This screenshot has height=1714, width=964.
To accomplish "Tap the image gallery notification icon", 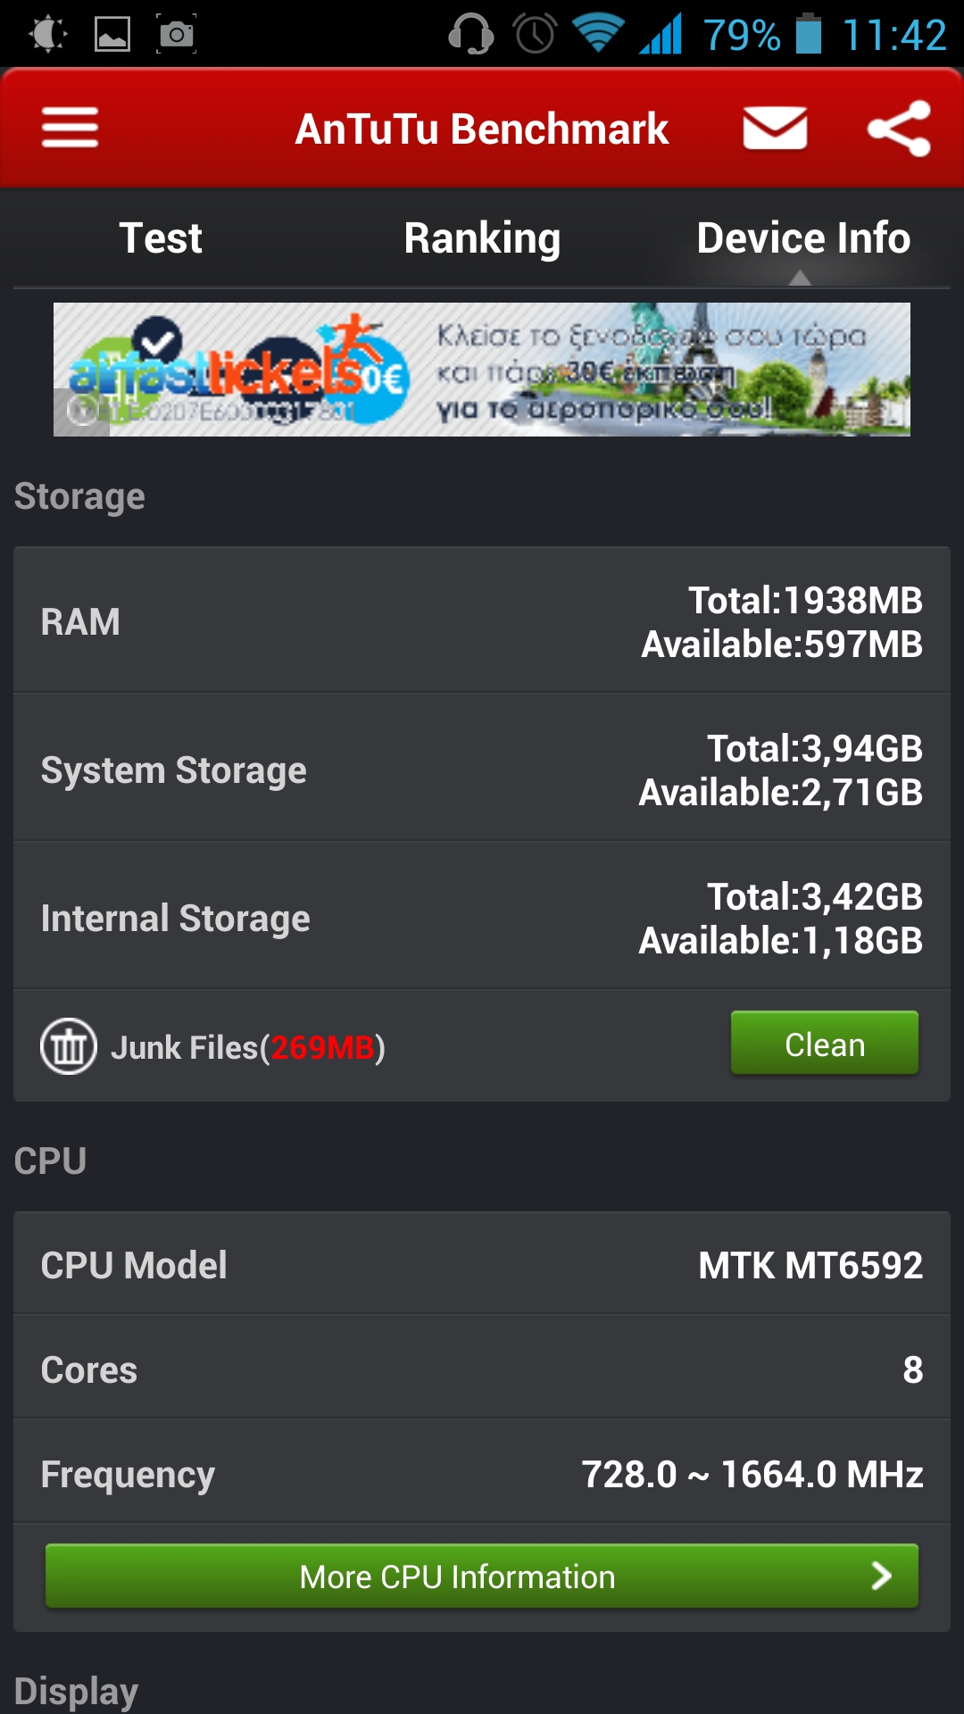I will 112,34.
